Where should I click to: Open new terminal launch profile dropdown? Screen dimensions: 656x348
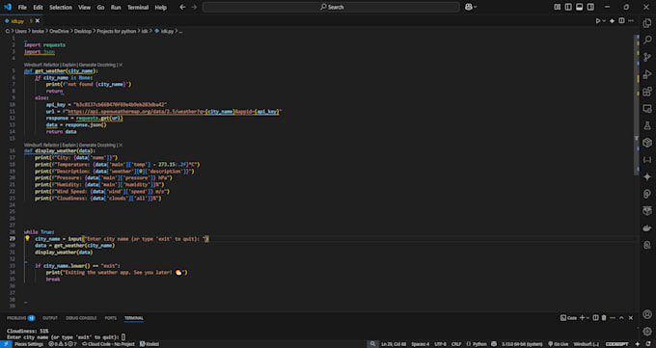tap(588, 318)
